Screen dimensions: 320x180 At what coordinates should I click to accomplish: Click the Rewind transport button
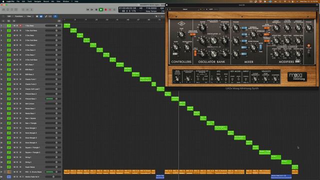(x=88, y=9)
